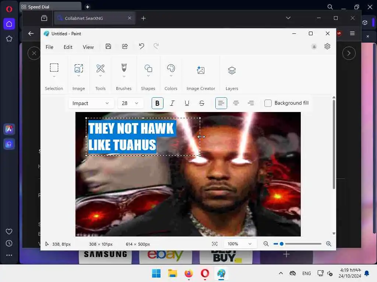Choose the Tools pencil icon
The width and height of the screenshot is (377, 282).
coord(101,68)
